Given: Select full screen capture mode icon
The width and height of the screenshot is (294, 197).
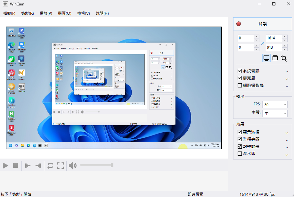Looking at the screenshot, I should click(266, 58).
